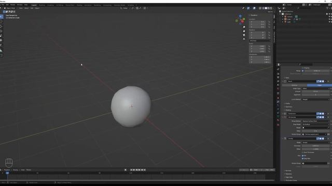The image size is (332, 186).
Task: Open the Wrap Method dropdown
Action: tap(316, 121)
